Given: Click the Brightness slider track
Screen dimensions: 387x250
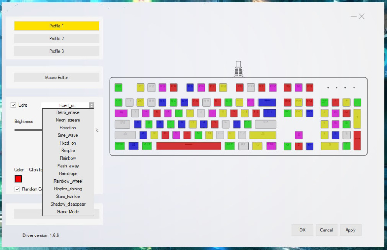Looking at the screenshot, I should point(28,130).
